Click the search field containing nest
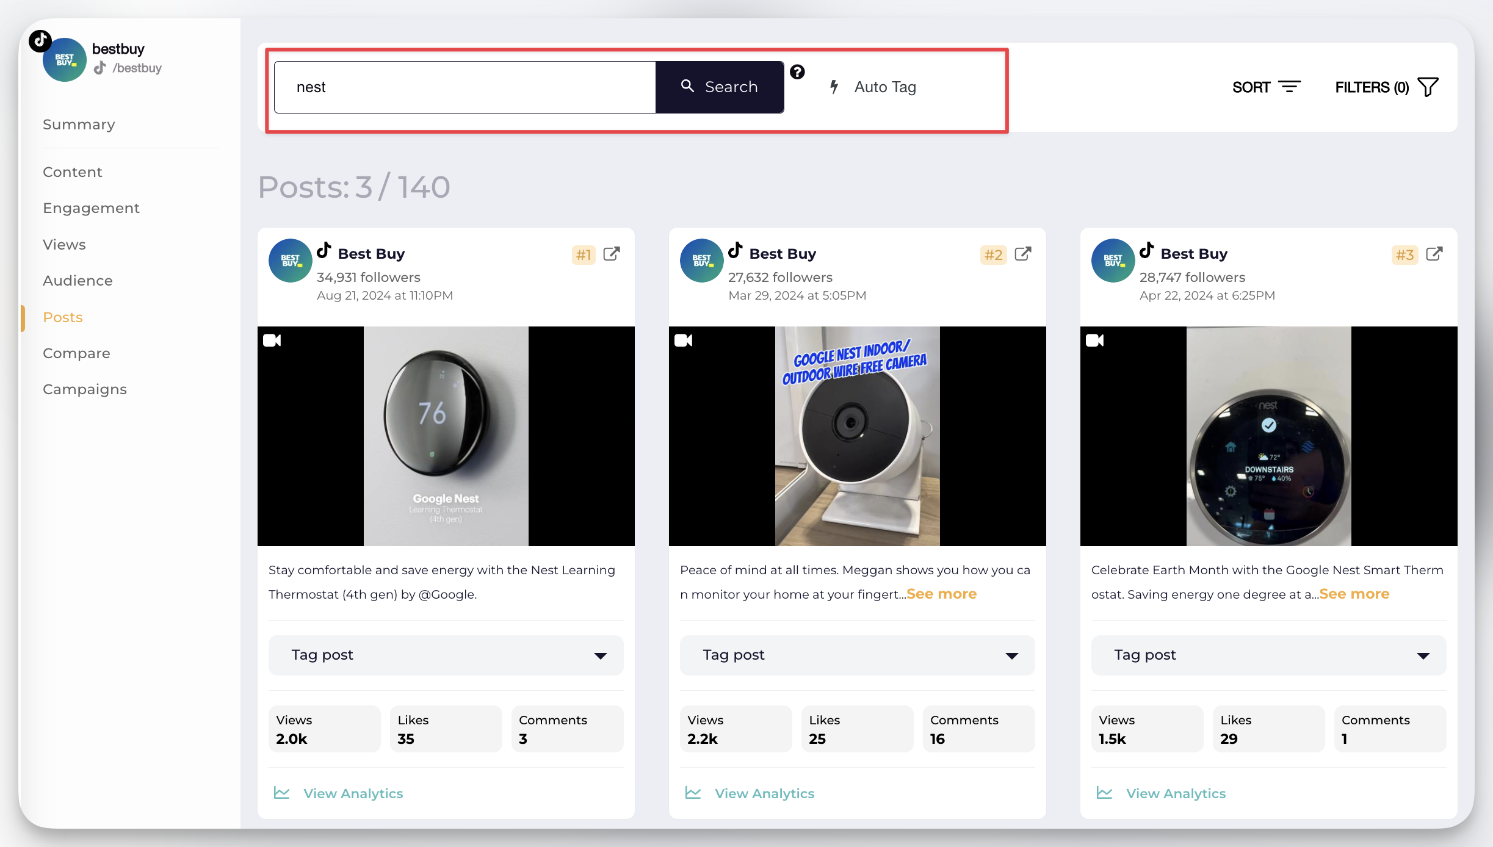This screenshot has height=847, width=1493. coord(465,87)
